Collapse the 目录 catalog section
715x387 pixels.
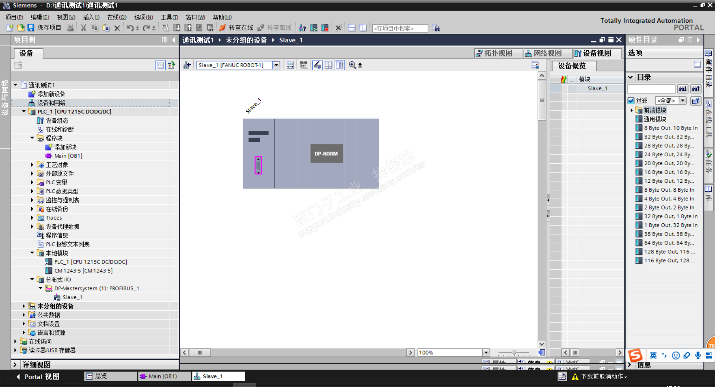click(630, 77)
